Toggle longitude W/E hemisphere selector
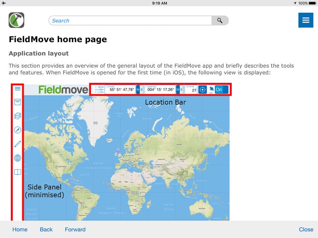 (x=179, y=89)
